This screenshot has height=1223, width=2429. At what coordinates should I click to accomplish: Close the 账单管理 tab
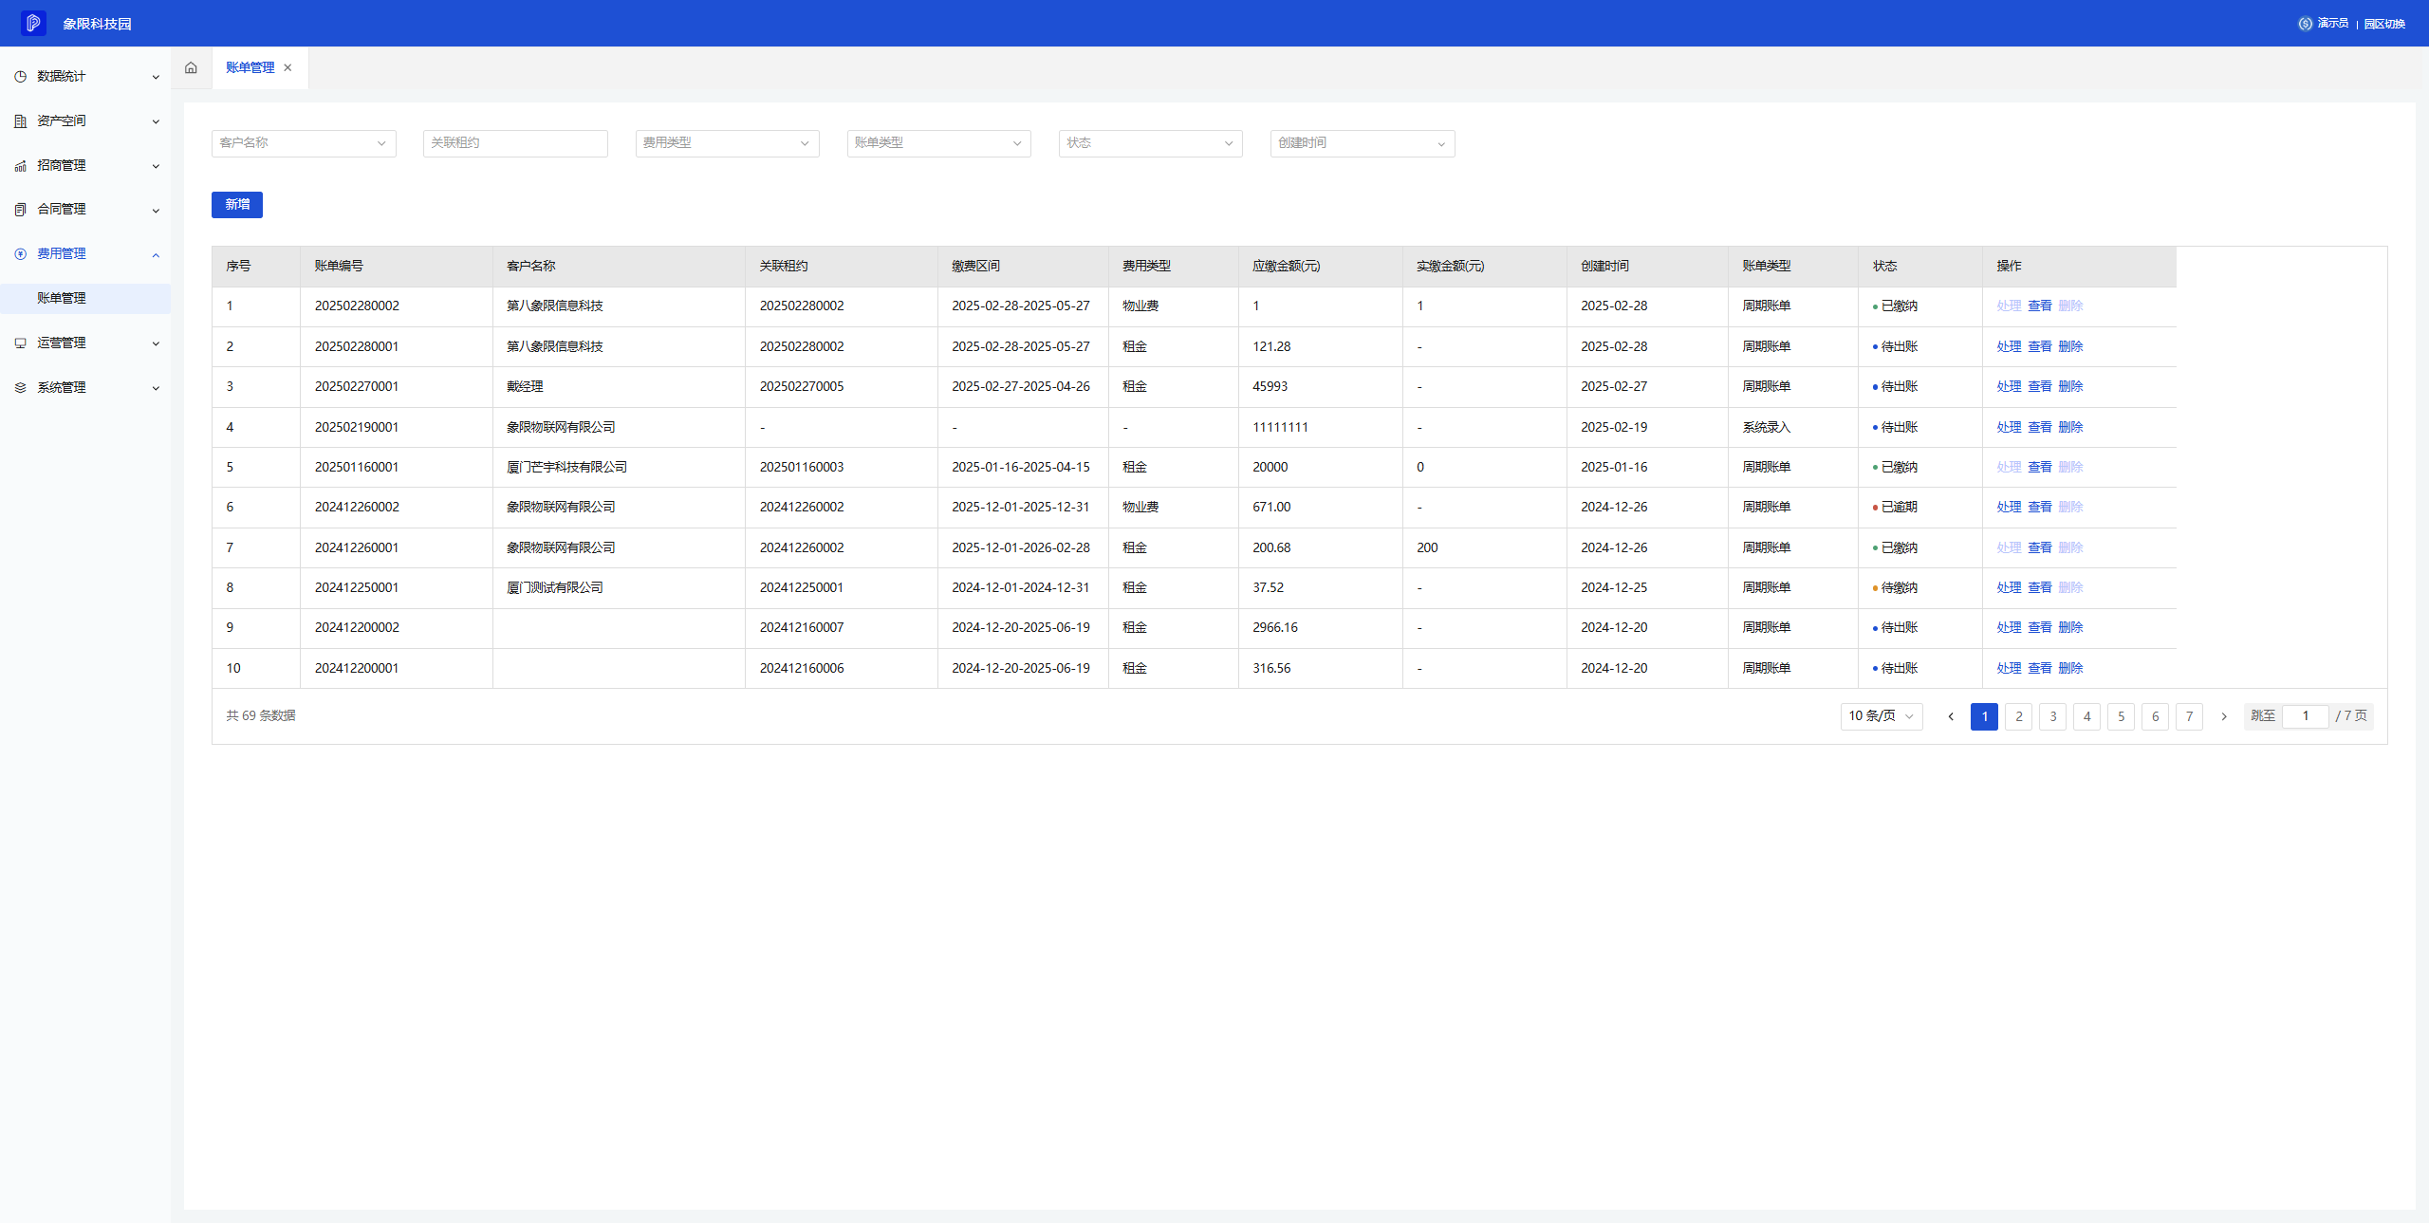(x=287, y=68)
